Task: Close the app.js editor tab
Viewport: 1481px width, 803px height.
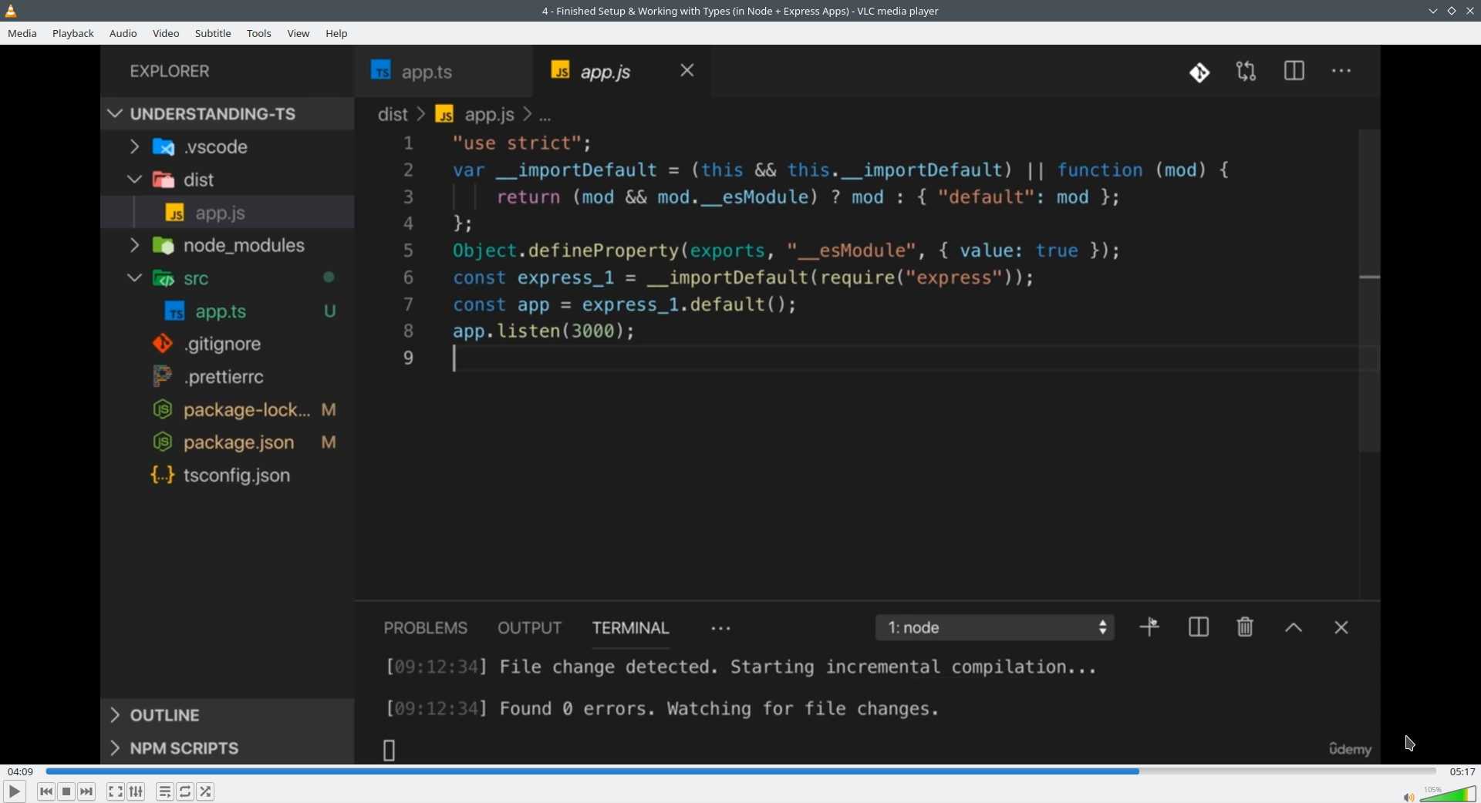Action: pyautogui.click(x=687, y=70)
